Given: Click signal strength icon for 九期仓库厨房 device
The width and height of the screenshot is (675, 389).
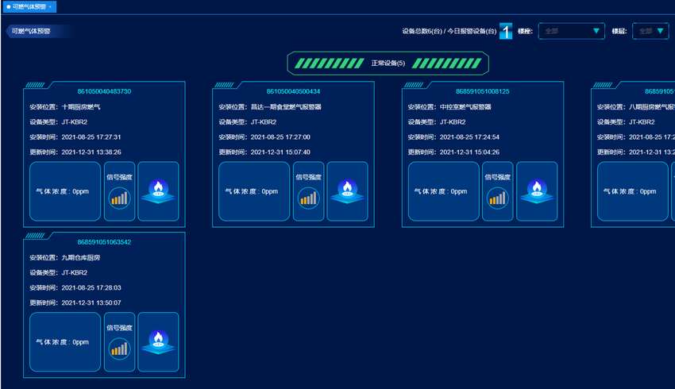Looking at the screenshot, I should click(119, 348).
